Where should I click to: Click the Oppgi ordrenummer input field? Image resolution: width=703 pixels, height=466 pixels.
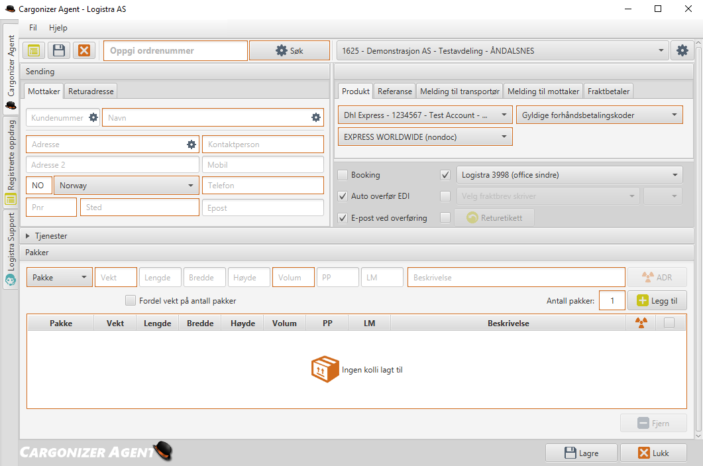pos(176,50)
